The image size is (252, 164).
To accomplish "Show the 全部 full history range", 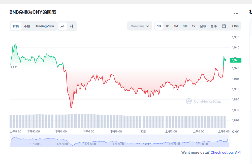I will (213, 26).
